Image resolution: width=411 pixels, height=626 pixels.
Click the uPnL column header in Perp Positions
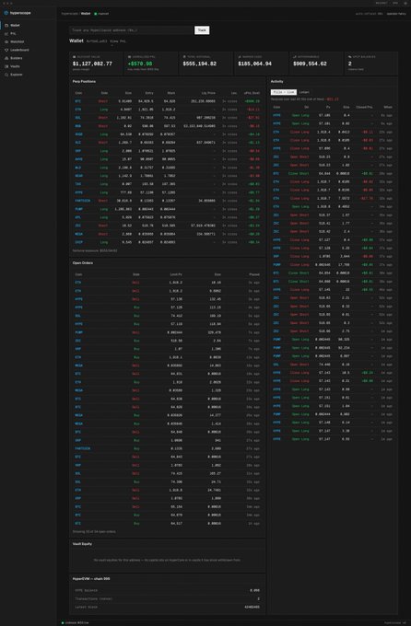pyautogui.click(x=252, y=93)
